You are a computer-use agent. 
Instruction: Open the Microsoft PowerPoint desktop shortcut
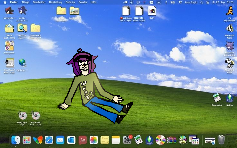point(230,46)
